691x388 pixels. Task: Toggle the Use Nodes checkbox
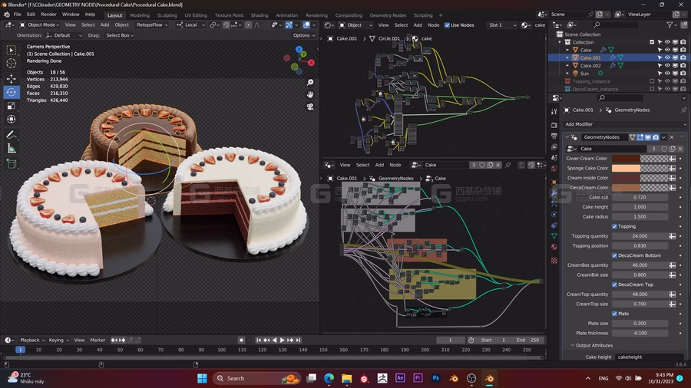447,25
